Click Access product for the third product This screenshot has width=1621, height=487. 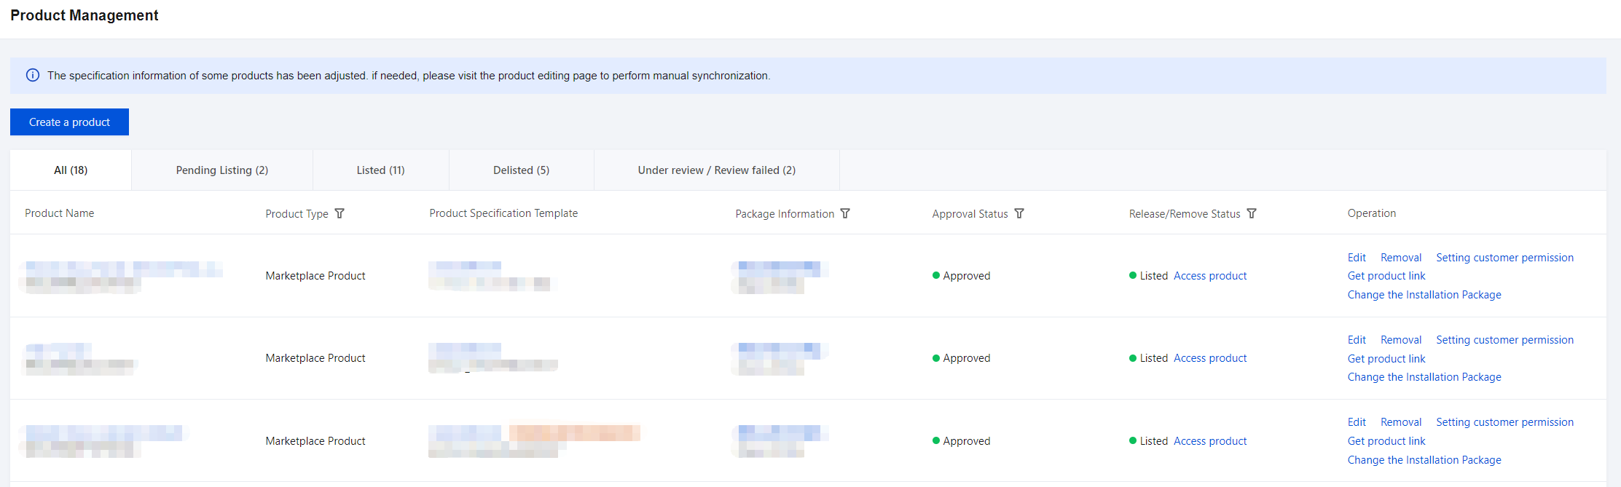point(1210,440)
